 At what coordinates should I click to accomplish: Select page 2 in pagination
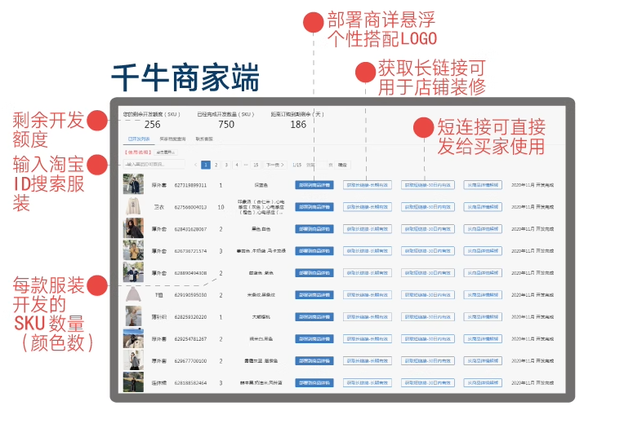[216, 165]
